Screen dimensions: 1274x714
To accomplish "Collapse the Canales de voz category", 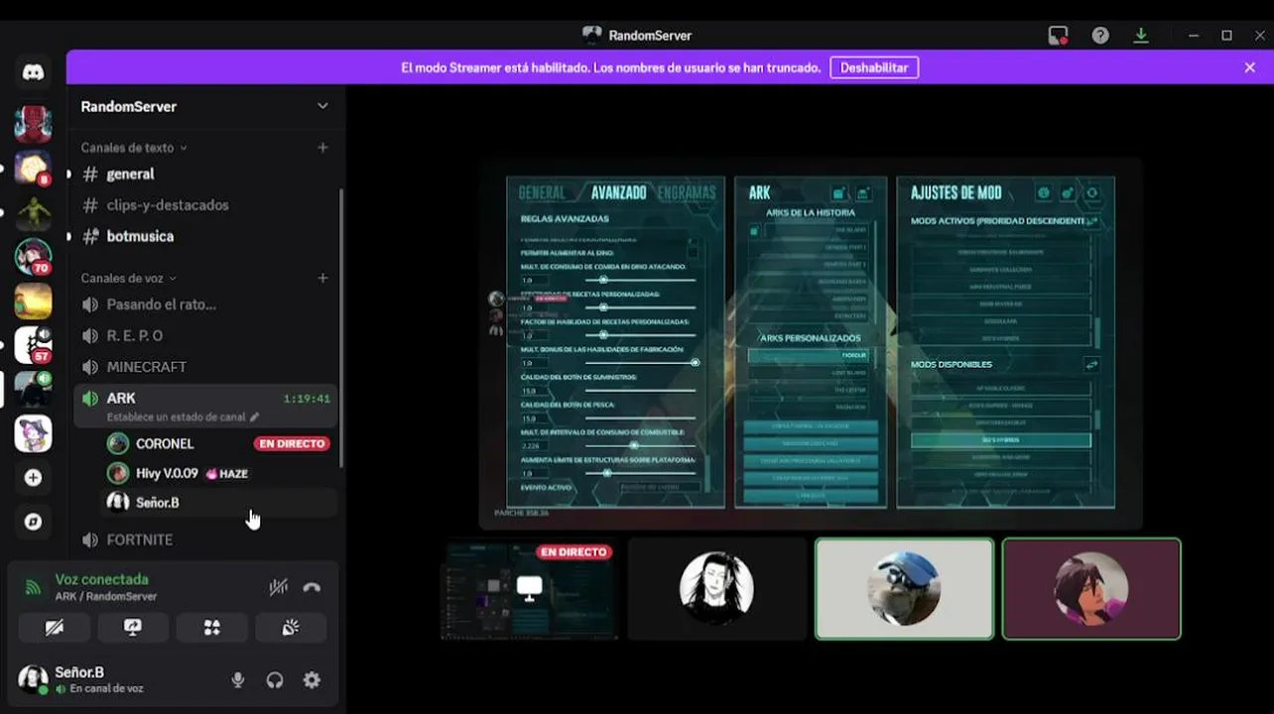I will 129,279.
